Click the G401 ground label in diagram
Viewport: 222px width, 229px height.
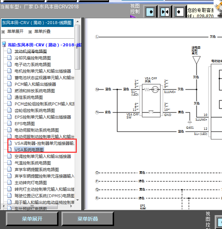click(x=190, y=128)
